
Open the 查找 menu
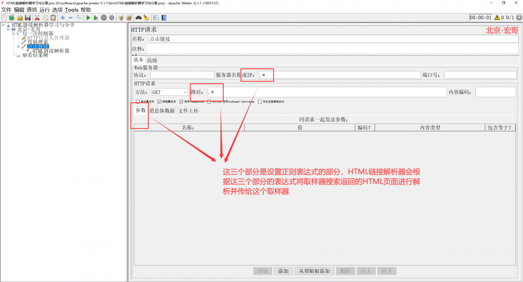tap(32, 10)
